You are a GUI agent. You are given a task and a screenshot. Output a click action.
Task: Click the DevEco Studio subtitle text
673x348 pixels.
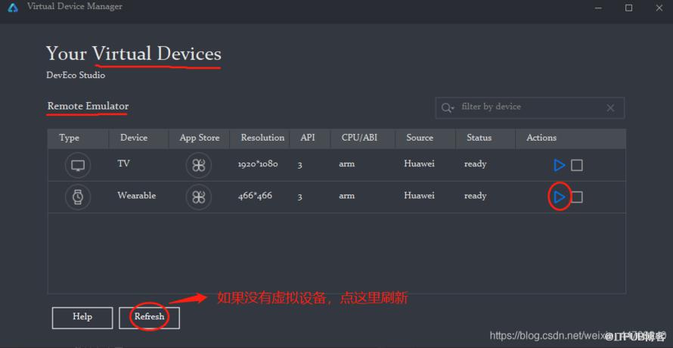[x=76, y=75]
